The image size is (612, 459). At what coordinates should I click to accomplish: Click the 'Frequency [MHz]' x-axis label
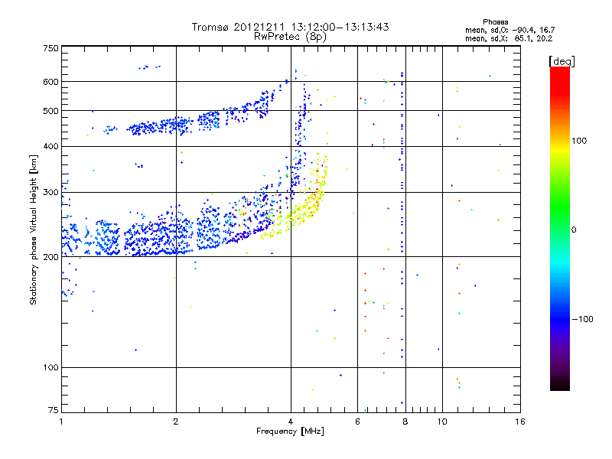click(290, 431)
